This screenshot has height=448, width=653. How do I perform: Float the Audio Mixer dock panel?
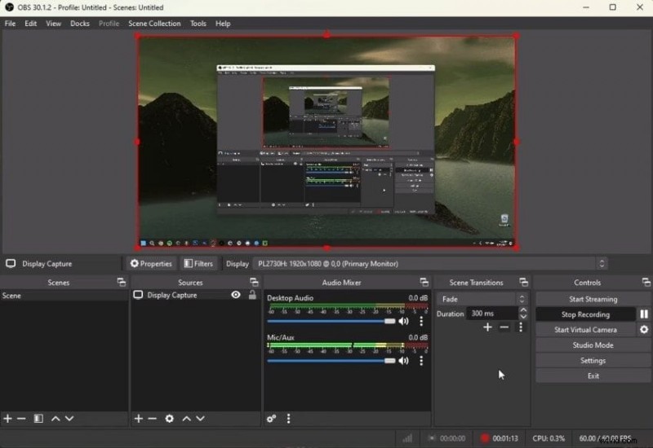point(424,282)
